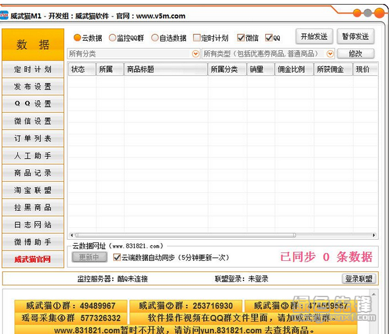
Task: Open the 订单列表 sidebar item
Action: pyautogui.click(x=33, y=138)
